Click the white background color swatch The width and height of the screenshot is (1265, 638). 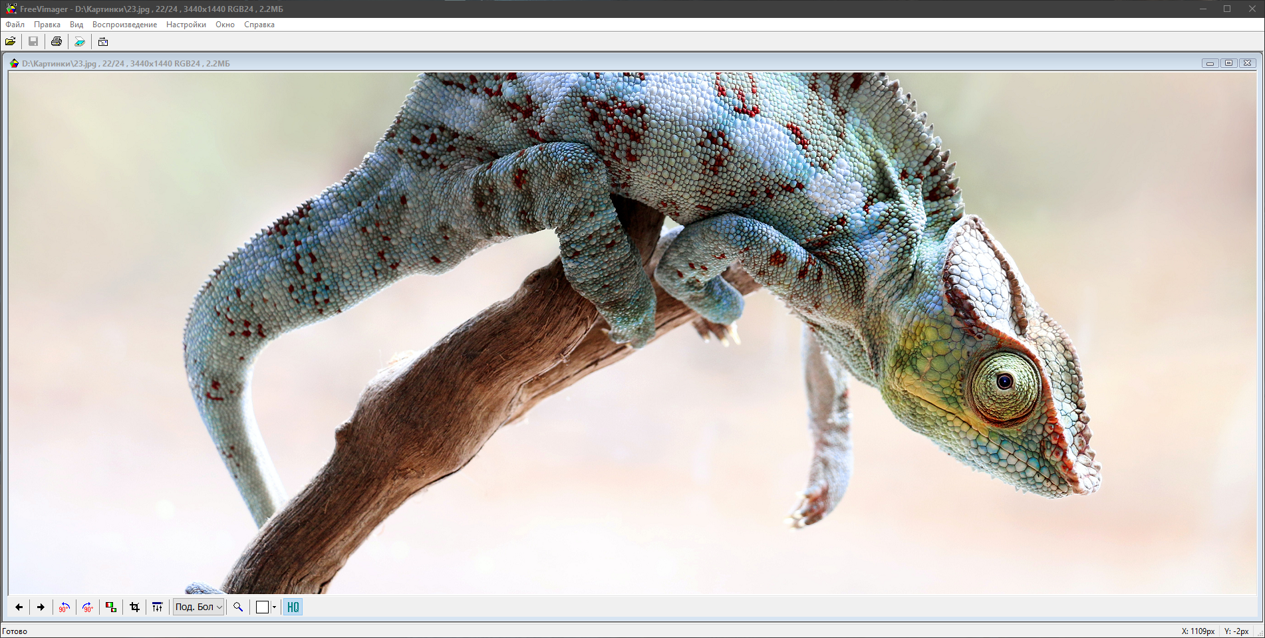tap(262, 607)
